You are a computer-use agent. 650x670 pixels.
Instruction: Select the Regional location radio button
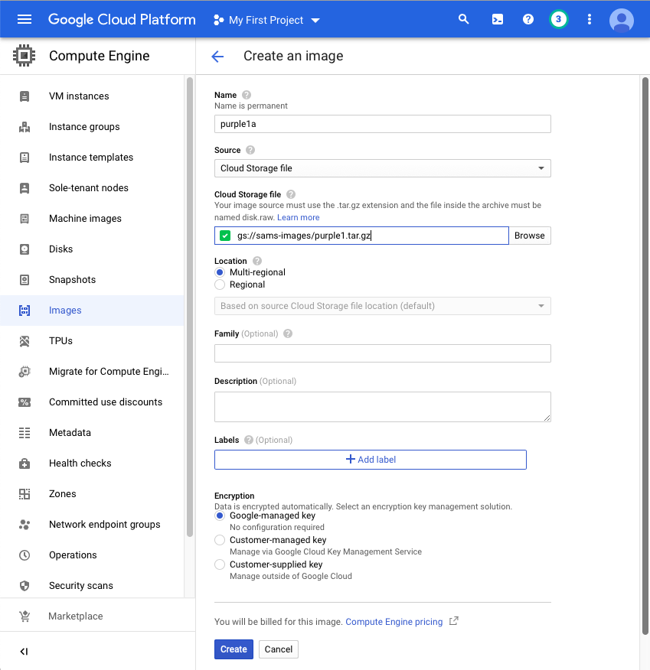220,285
